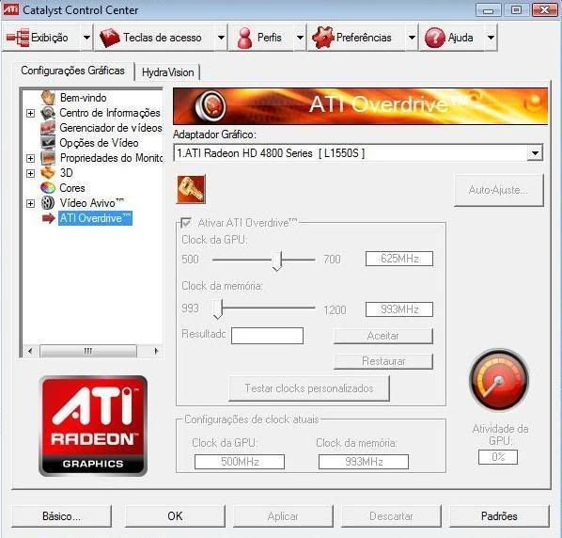This screenshot has height=538, width=562.
Task: Select Cores in the tree
Action: click(72, 188)
